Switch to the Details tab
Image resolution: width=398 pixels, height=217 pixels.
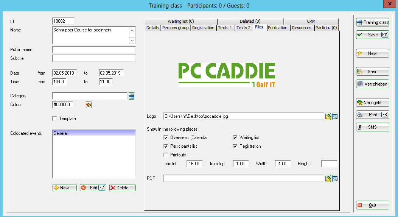(152, 28)
